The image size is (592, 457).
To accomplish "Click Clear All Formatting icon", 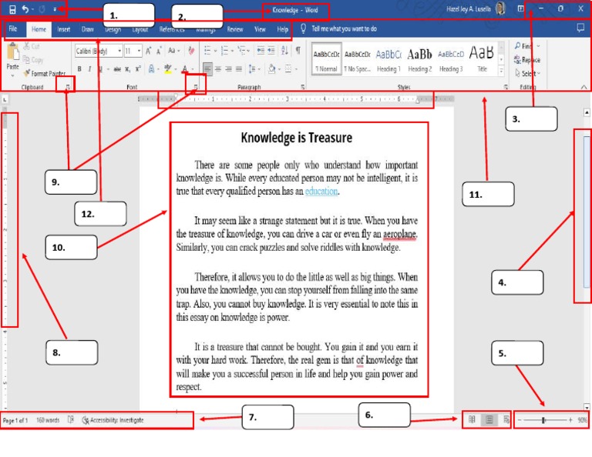I will click(191, 51).
